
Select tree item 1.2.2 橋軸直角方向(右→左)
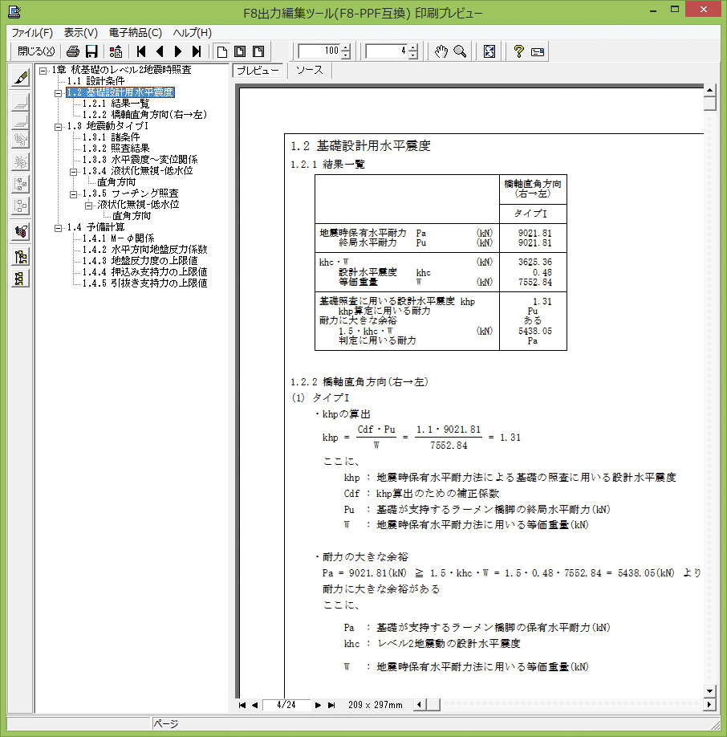144,115
